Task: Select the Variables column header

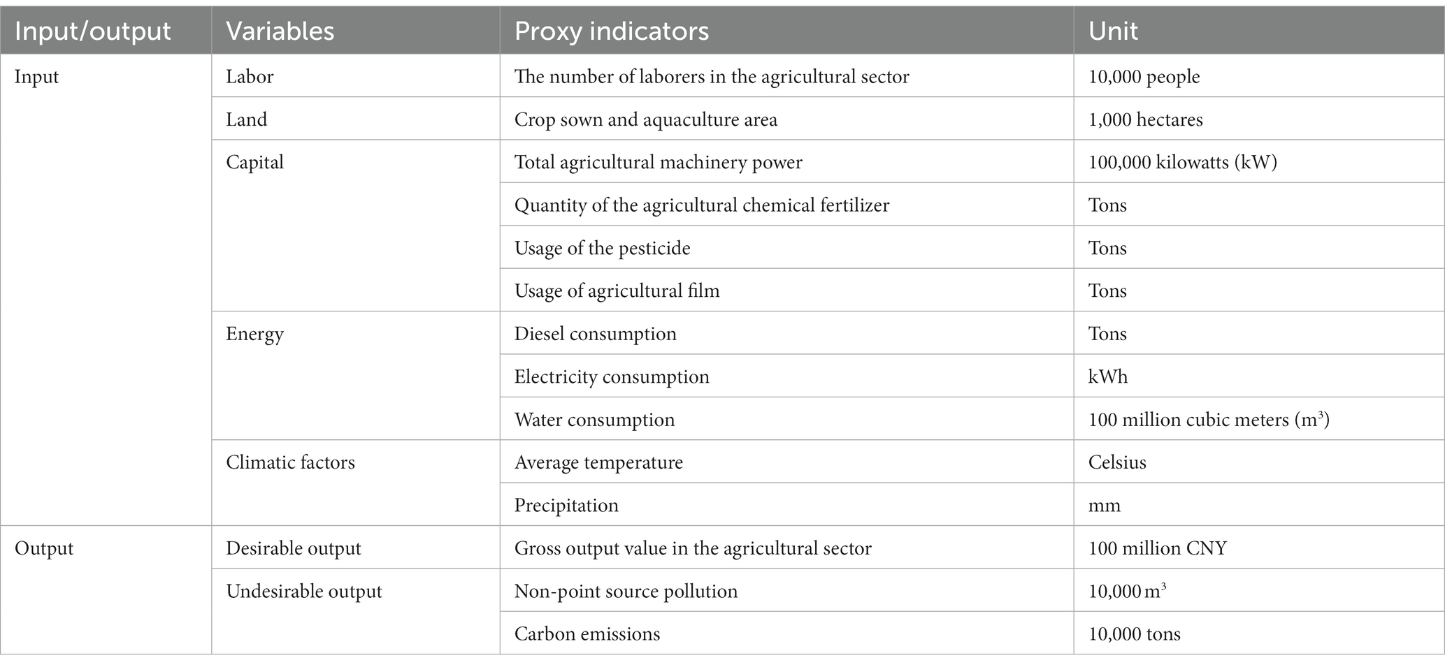Action: pos(356,31)
